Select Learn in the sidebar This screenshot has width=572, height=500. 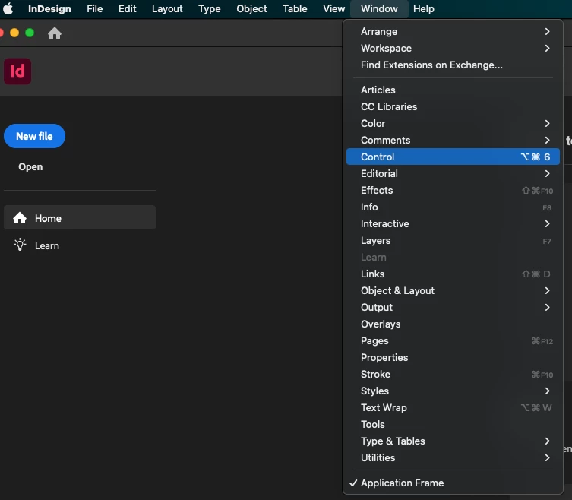[x=80, y=245]
